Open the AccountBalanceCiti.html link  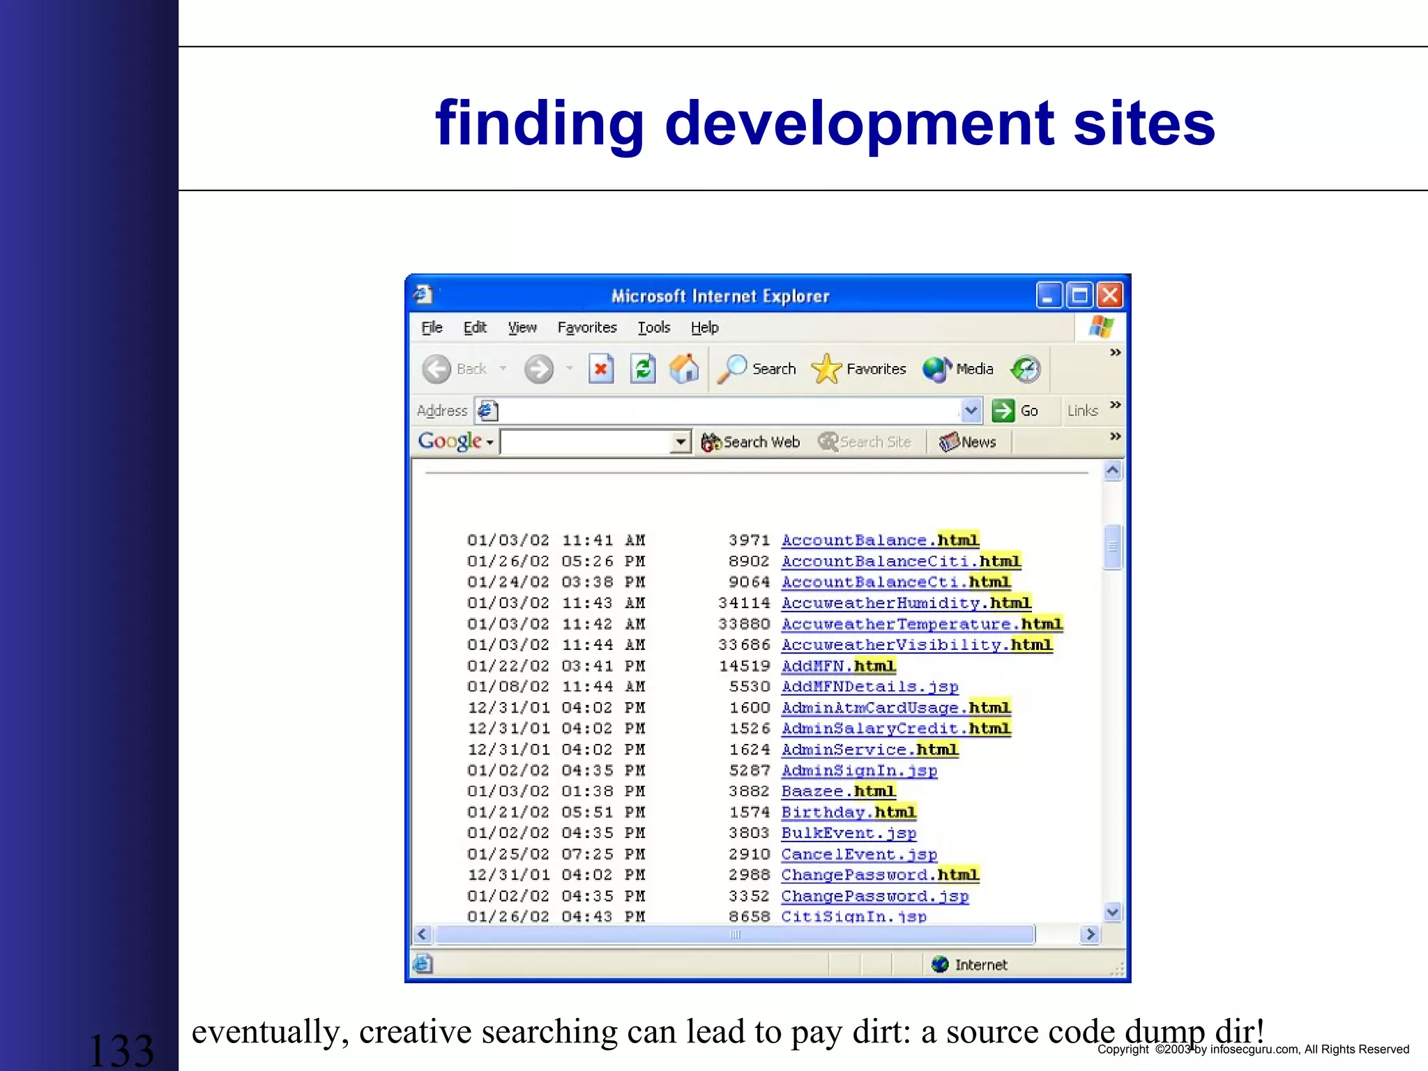click(x=902, y=561)
